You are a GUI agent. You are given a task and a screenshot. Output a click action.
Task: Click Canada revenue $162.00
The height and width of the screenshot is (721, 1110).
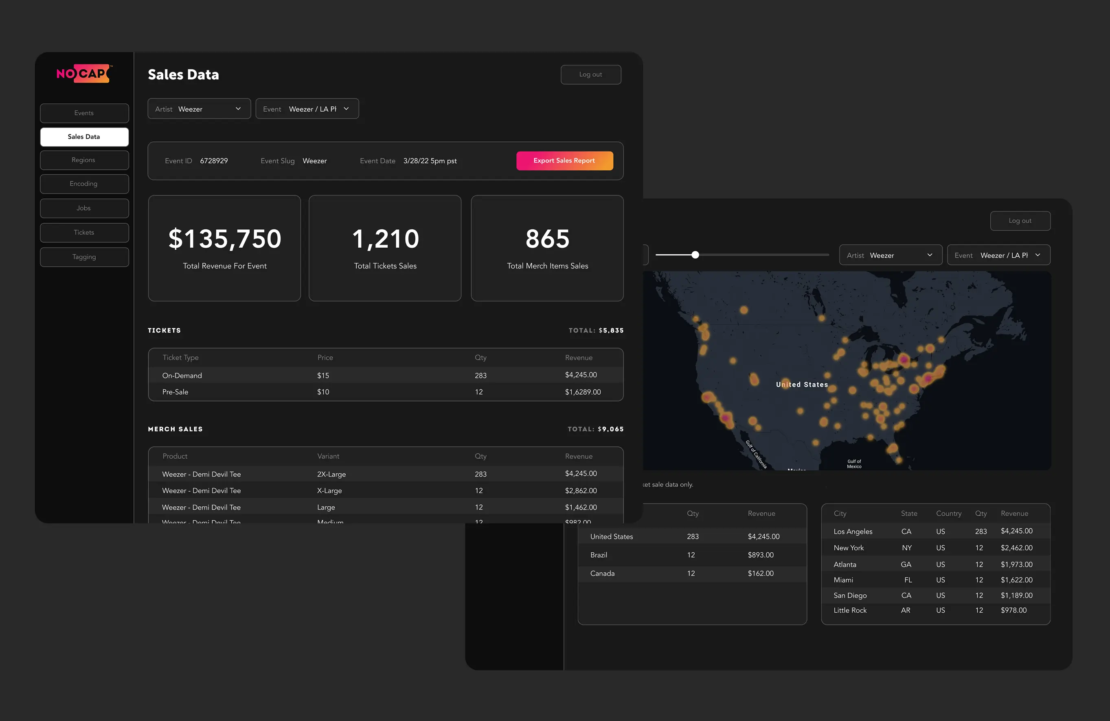(760, 574)
